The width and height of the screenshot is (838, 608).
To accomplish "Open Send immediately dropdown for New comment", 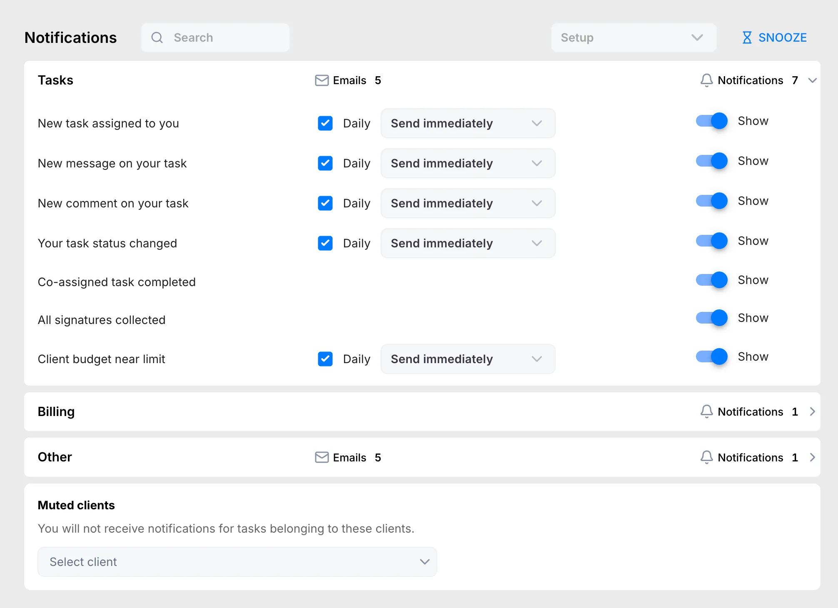I will 468,203.
